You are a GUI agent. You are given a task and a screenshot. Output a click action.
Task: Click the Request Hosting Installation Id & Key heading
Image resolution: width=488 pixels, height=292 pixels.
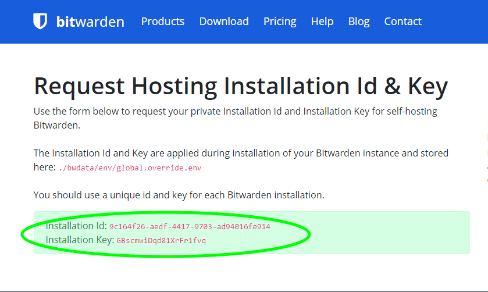point(241,86)
